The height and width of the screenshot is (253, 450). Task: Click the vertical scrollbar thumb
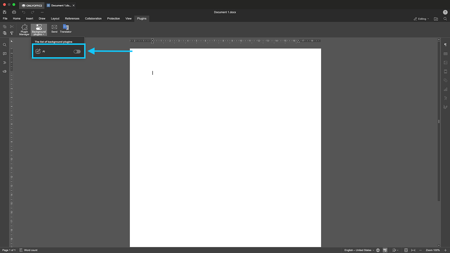tap(439, 121)
